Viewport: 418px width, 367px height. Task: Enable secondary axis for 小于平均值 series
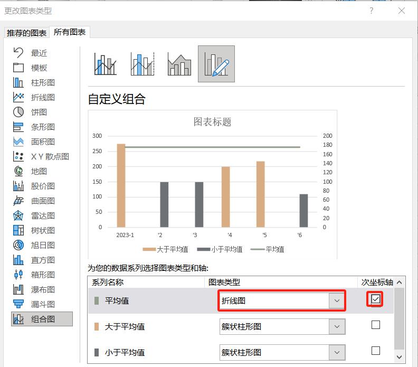[376, 351]
